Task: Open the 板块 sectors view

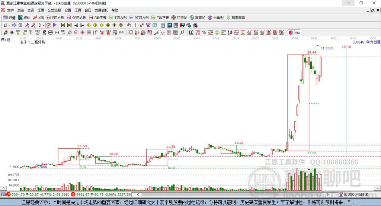Action: (x=24, y=18)
